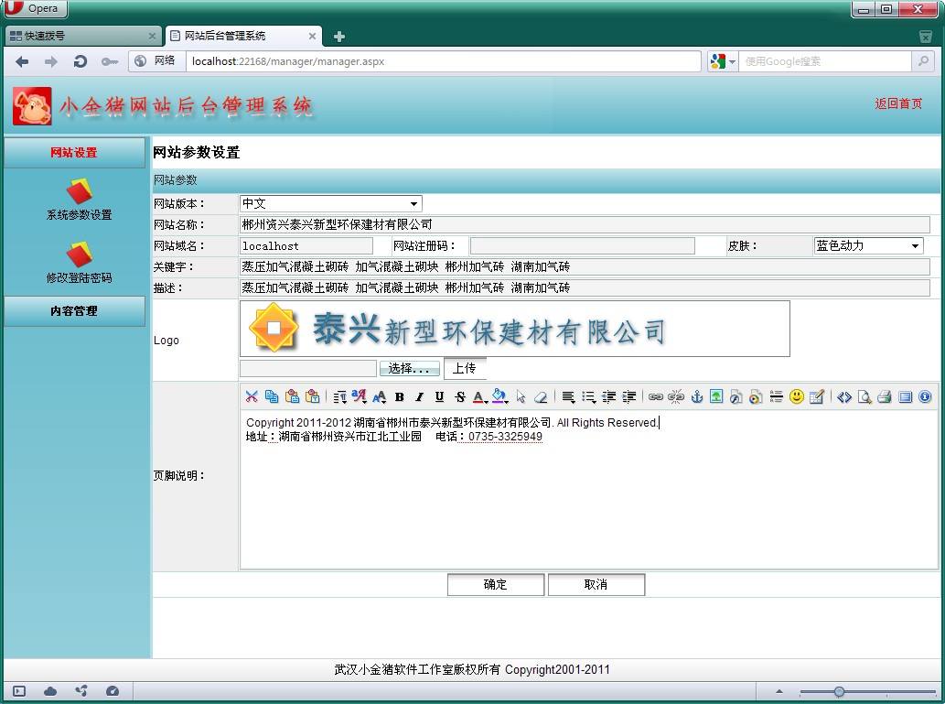
Task: Click the 上传 upload button
Action: [x=464, y=368]
